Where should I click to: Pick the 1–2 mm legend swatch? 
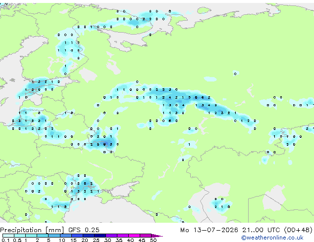[x=31, y=236]
